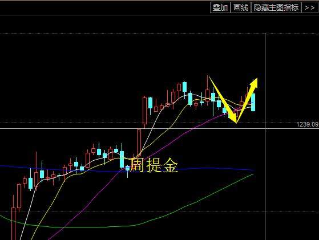Click the 叠加 overlay button
The width and height of the screenshot is (319, 240).
pyautogui.click(x=220, y=7)
